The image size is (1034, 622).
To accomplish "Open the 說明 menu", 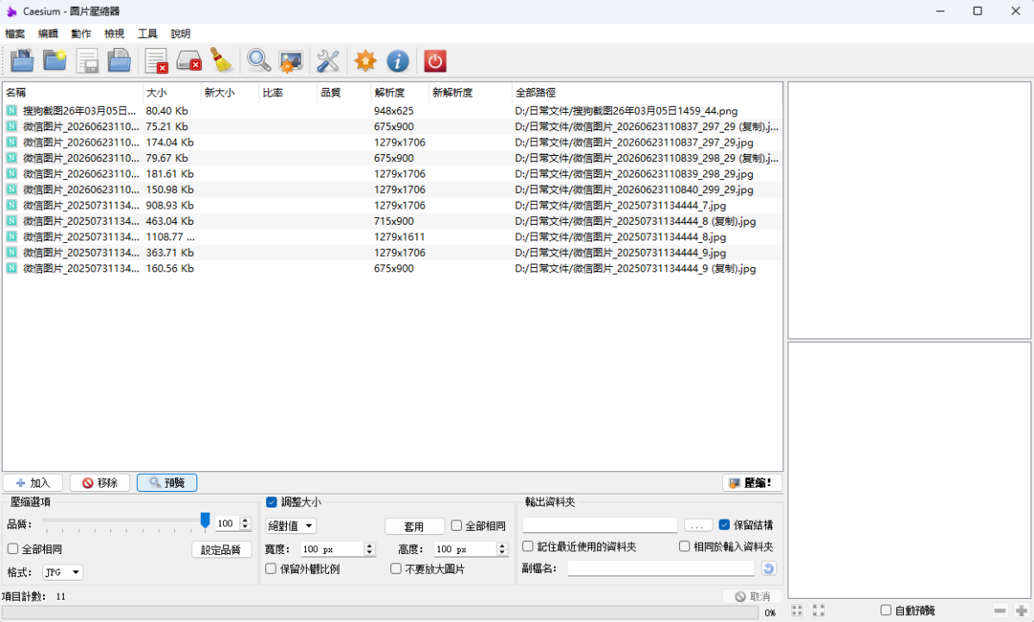I will point(181,34).
